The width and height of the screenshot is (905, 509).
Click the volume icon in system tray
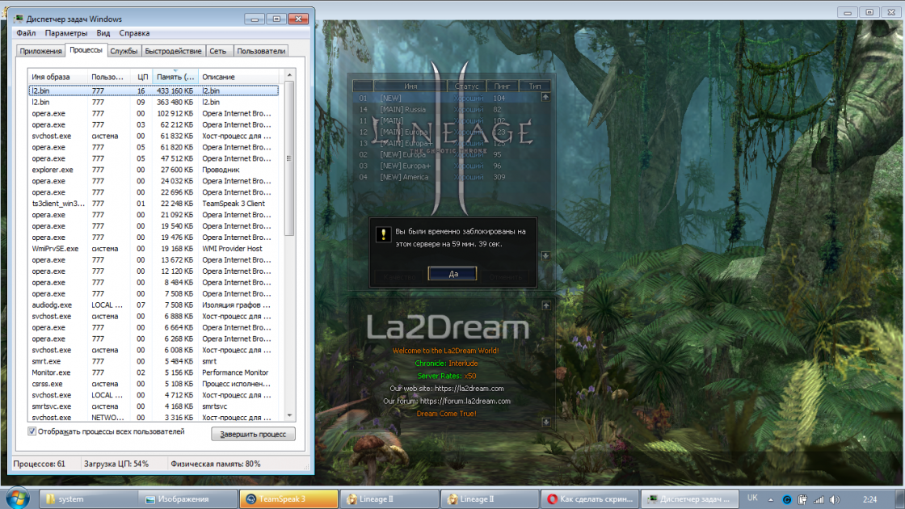tap(833, 499)
